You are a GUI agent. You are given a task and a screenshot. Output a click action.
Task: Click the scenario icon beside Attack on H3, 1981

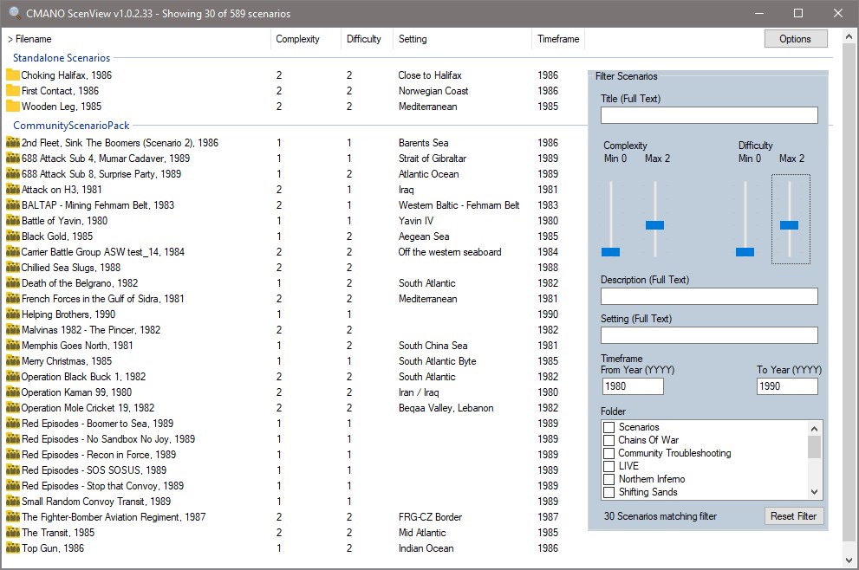click(x=13, y=190)
